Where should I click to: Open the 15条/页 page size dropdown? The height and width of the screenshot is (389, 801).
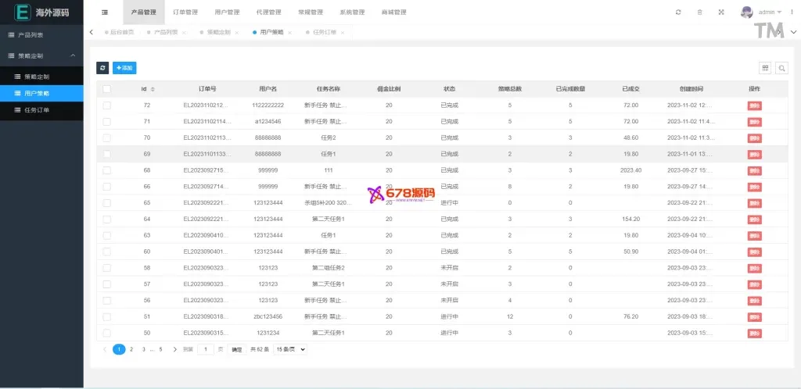(290, 350)
